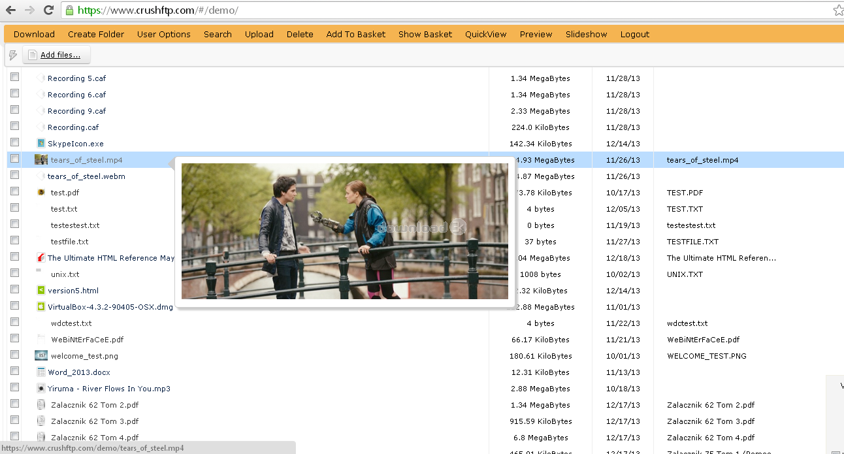Open Yiruma - River Flows In You.mp3

click(x=109, y=389)
